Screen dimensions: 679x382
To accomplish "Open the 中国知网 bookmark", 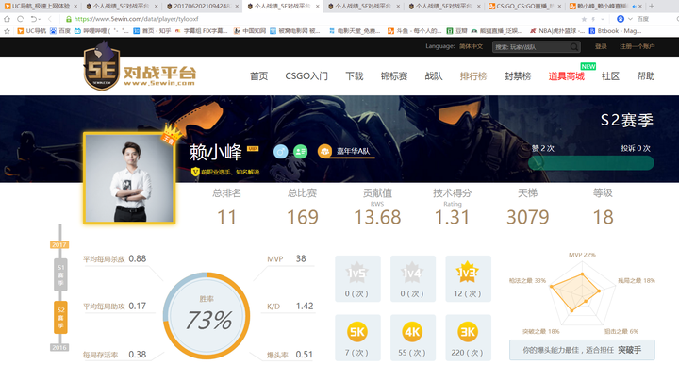I will point(250,31).
